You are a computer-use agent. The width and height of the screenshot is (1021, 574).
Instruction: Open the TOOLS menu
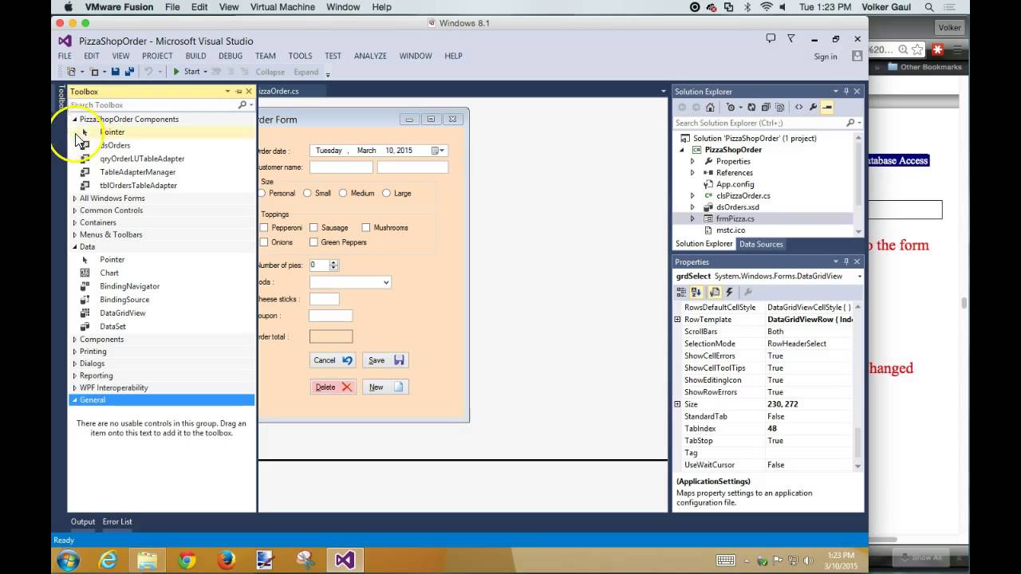[300, 56]
